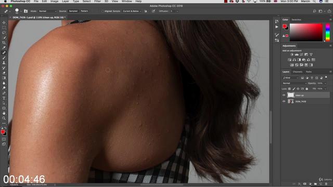The height and width of the screenshot is (187, 333).
Task: Toggle lock all padlock icon
Action: coord(307,89)
